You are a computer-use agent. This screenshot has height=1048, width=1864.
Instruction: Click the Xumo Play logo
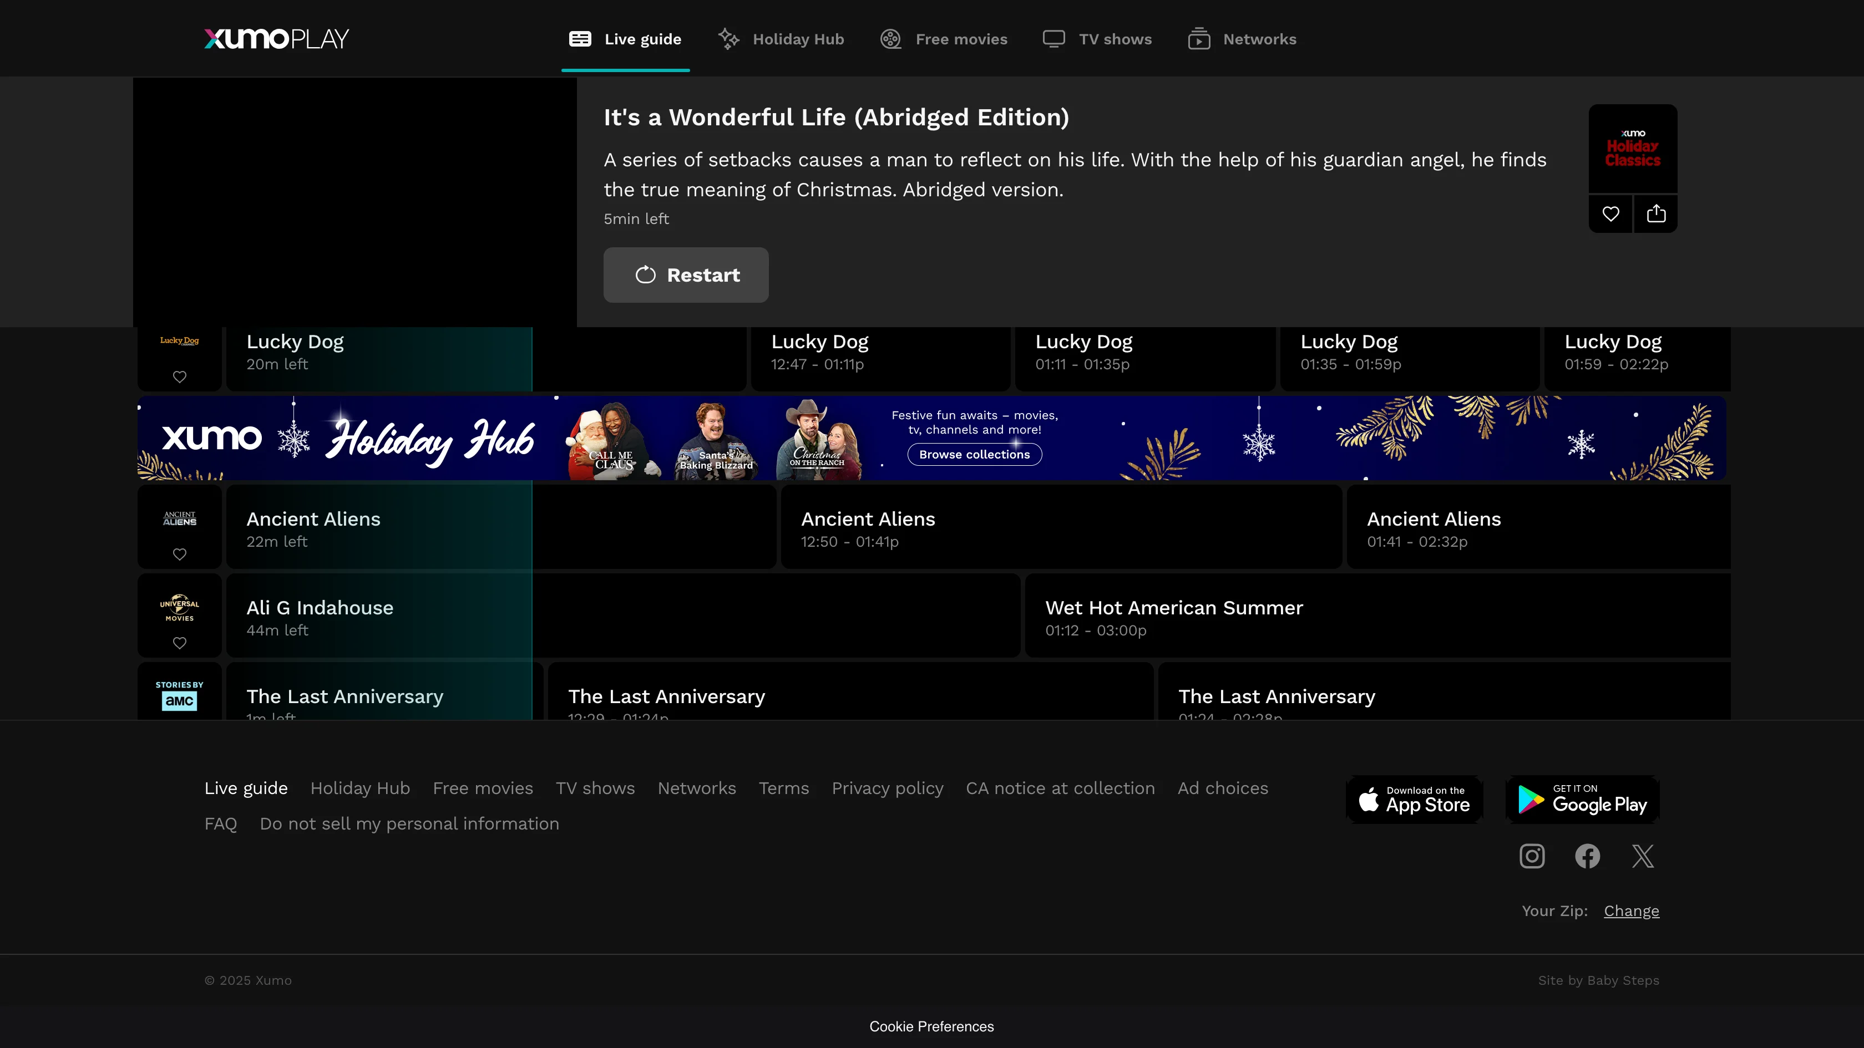tap(276, 39)
